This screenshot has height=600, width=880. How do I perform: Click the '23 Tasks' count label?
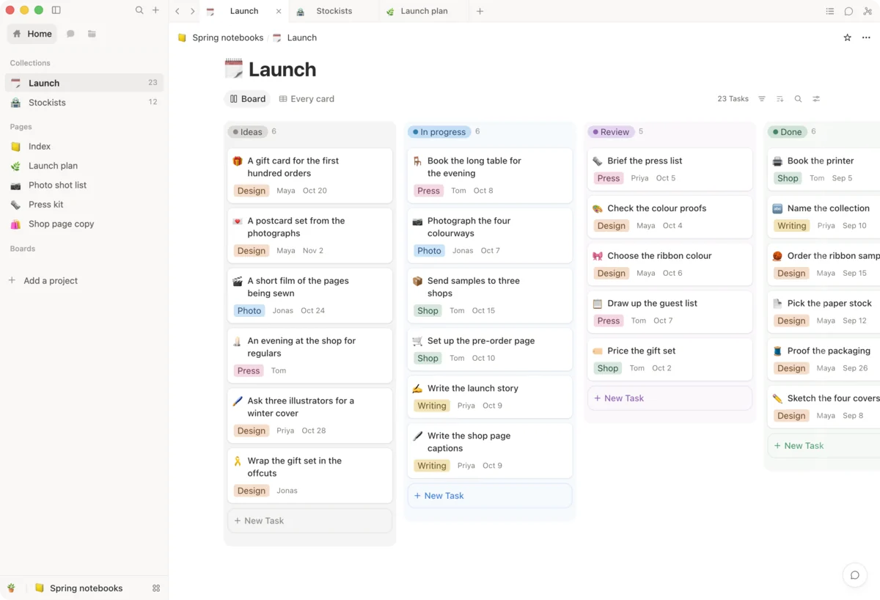pos(733,99)
